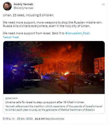Open the @AndriyYermak handle link
109x125 pixels.
pyautogui.click(x=24, y=8)
